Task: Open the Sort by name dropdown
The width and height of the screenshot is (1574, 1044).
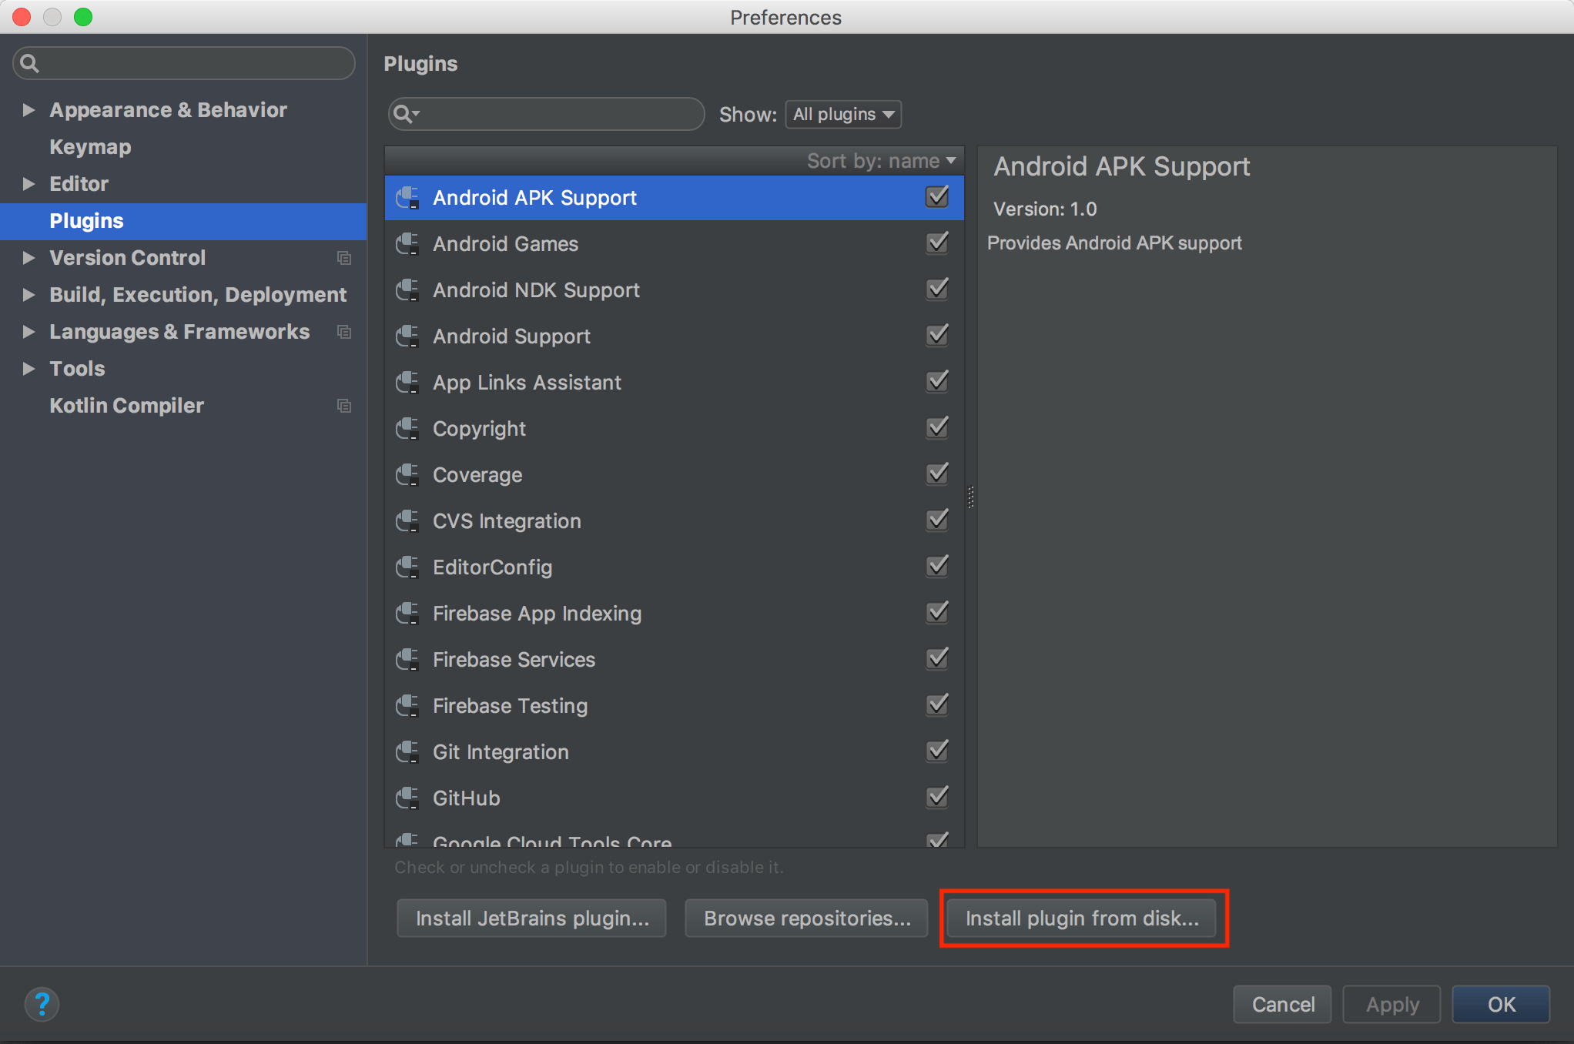Action: (x=881, y=160)
